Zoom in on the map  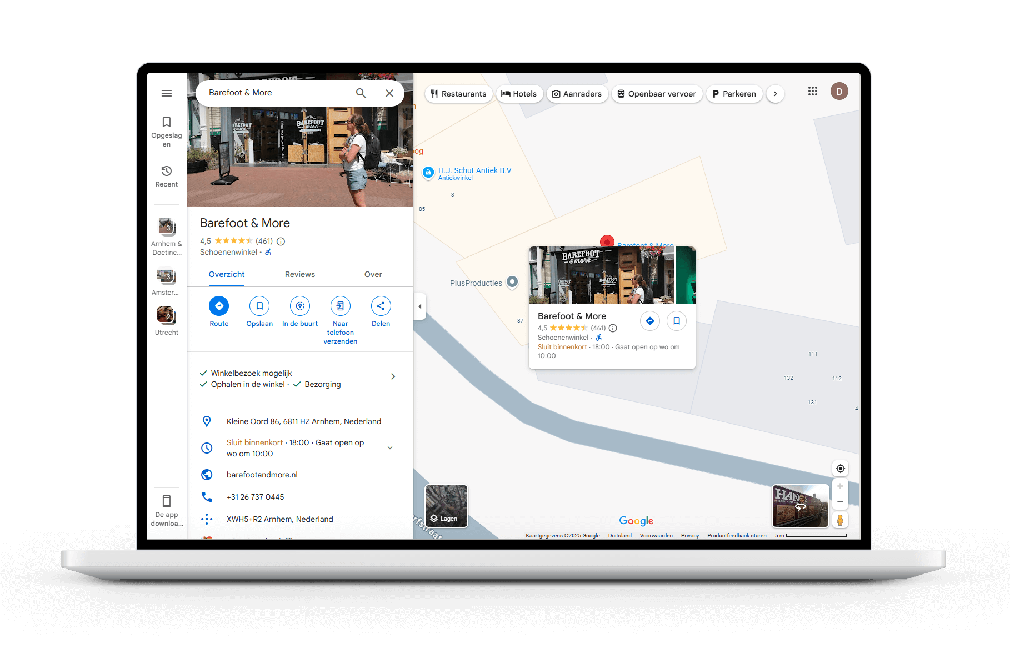(840, 486)
